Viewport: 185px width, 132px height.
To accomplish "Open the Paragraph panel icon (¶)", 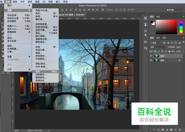I will pyautogui.click(x=145, y=35).
